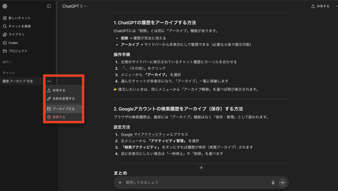This screenshot has height=191, width=338.
Task: Open 新しいチャット from sidebar
Action: [19, 18]
